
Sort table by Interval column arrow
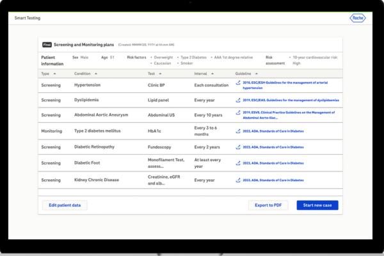(212, 74)
